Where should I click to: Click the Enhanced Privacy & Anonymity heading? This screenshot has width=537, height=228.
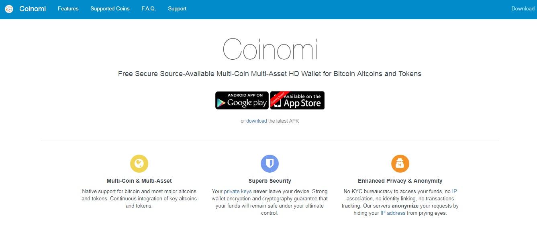point(400,181)
